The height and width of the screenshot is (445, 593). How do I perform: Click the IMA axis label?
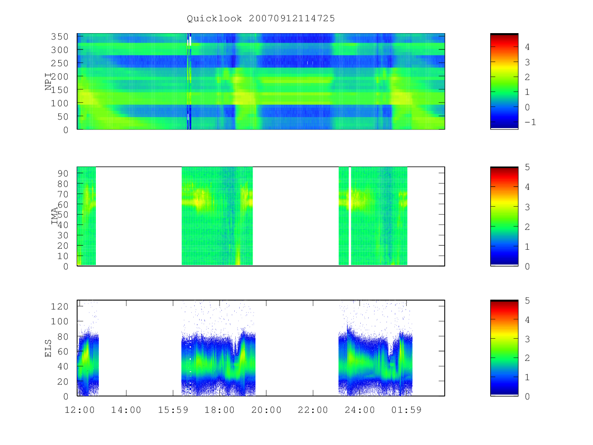click(x=54, y=217)
